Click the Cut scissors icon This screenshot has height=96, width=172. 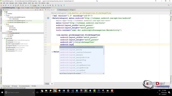click(13, 5)
